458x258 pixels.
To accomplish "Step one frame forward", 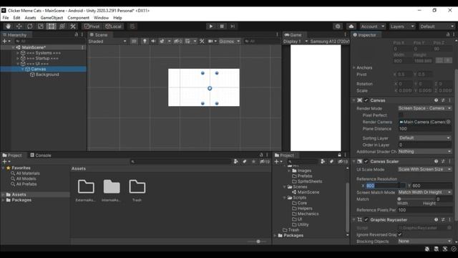I will [233, 27].
